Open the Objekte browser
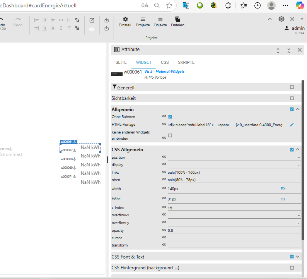The width and height of the screenshot is (307, 279). tap(160, 22)
